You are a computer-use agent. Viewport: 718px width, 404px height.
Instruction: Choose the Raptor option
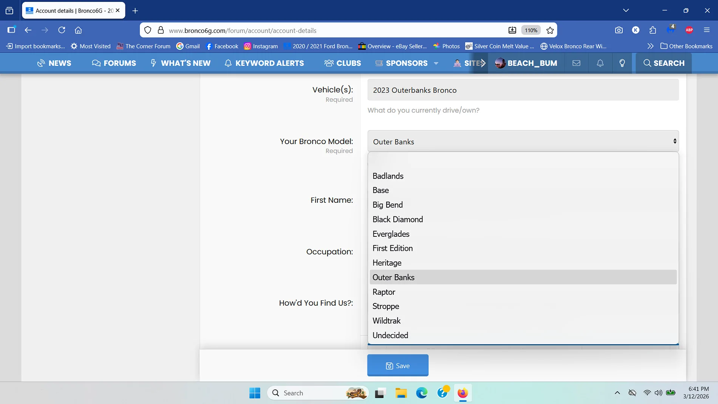click(x=523, y=292)
